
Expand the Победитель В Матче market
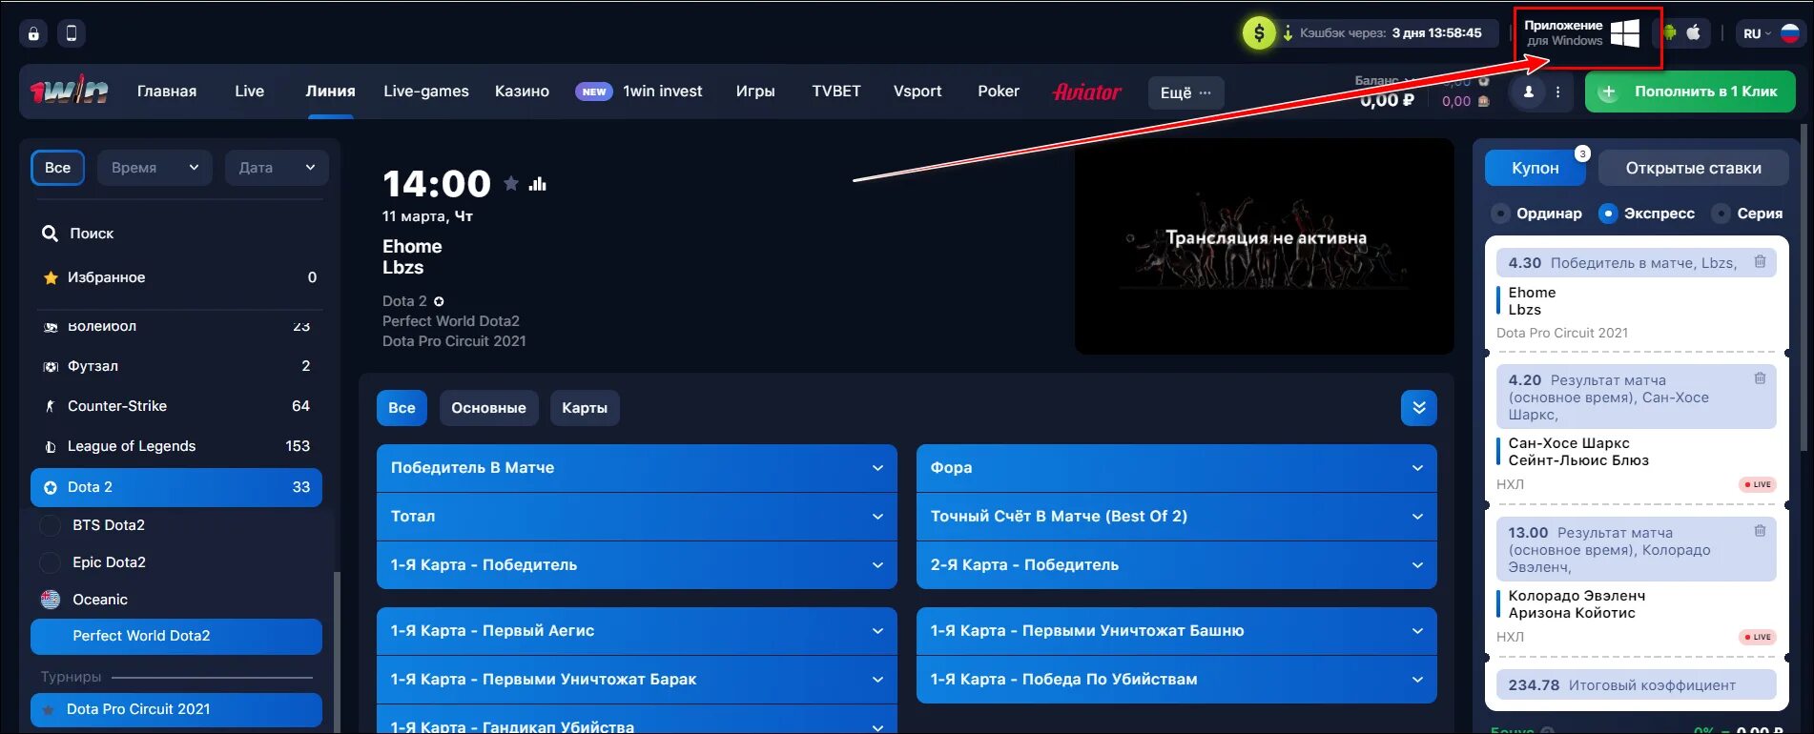click(x=637, y=468)
